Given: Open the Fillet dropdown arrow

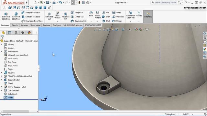Looking at the screenshot, I should pyautogui.click(x=91, y=21).
